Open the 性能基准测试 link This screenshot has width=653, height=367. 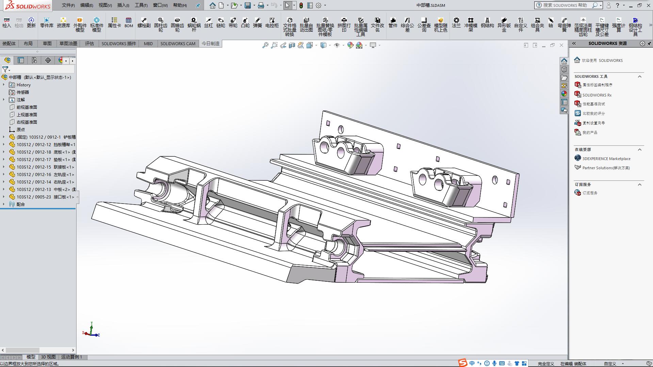click(x=594, y=104)
